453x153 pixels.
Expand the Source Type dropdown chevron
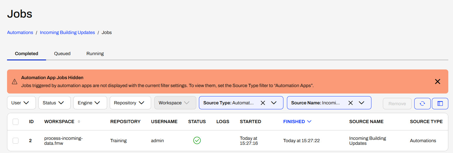click(x=274, y=103)
